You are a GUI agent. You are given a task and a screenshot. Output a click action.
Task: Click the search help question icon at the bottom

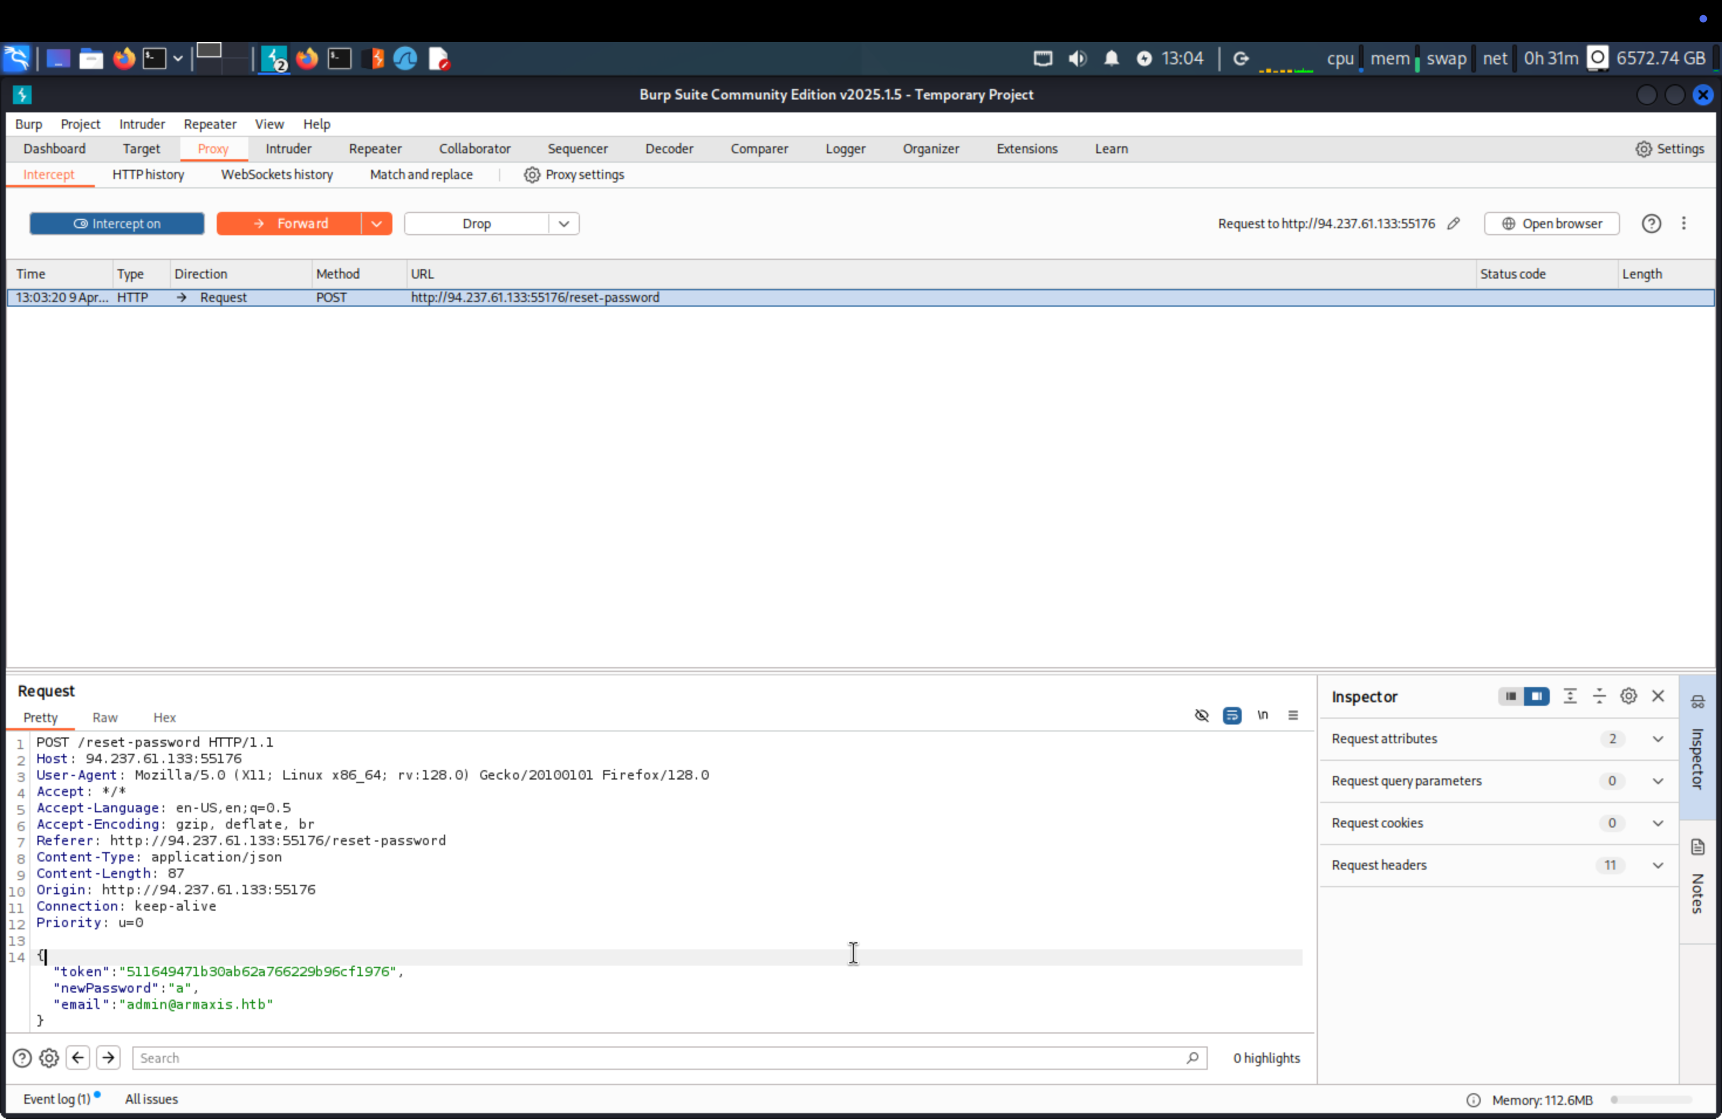22,1058
